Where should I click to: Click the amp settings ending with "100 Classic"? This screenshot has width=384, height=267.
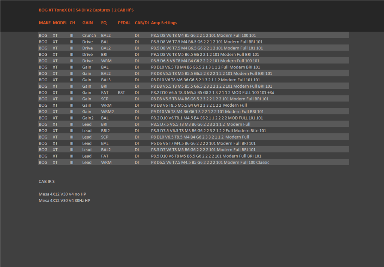(x=210, y=163)
